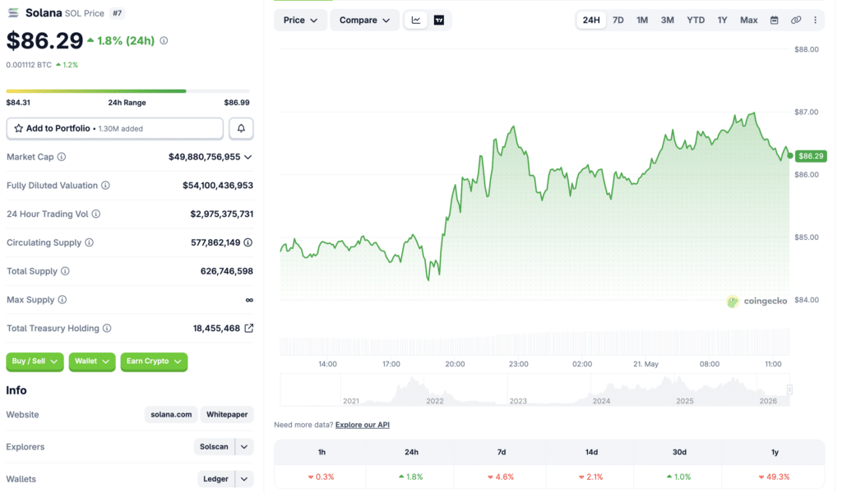Select the 24H chart range

590,20
